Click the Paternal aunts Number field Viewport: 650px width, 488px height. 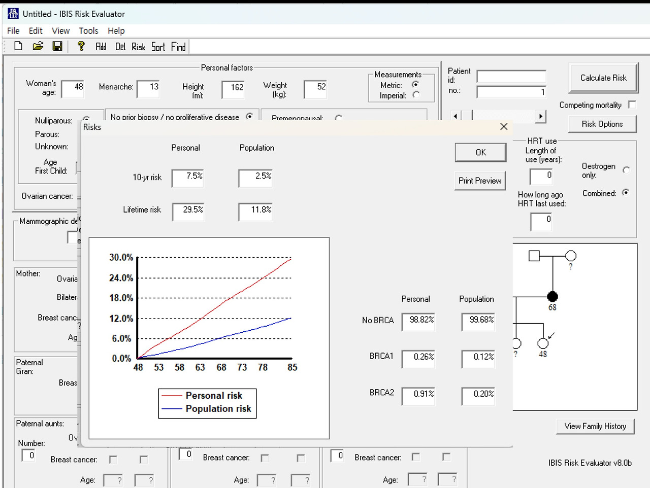(x=28, y=456)
